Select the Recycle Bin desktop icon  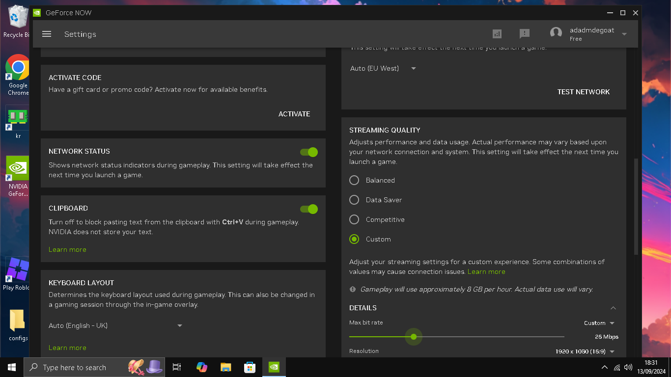tap(17, 22)
